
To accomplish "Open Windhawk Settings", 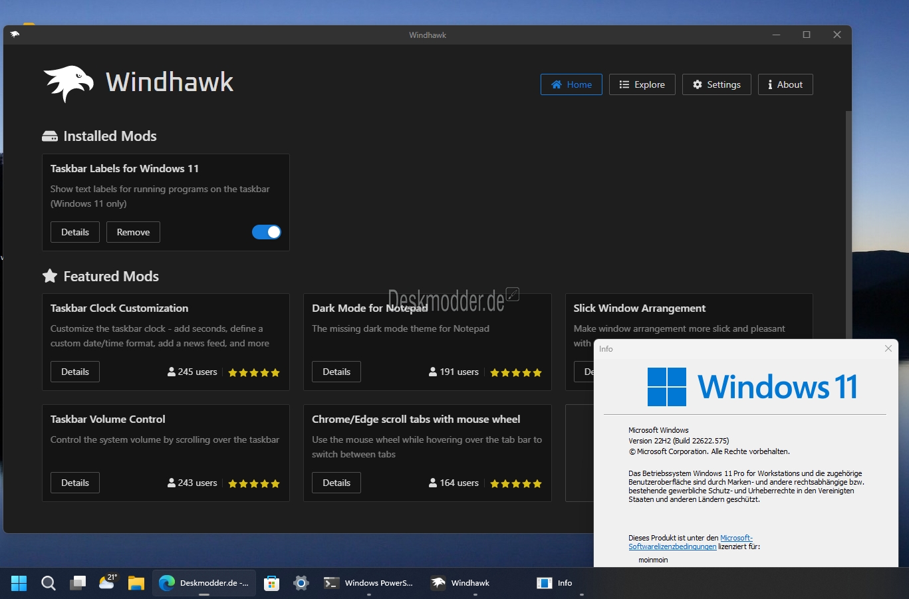I will 717,84.
